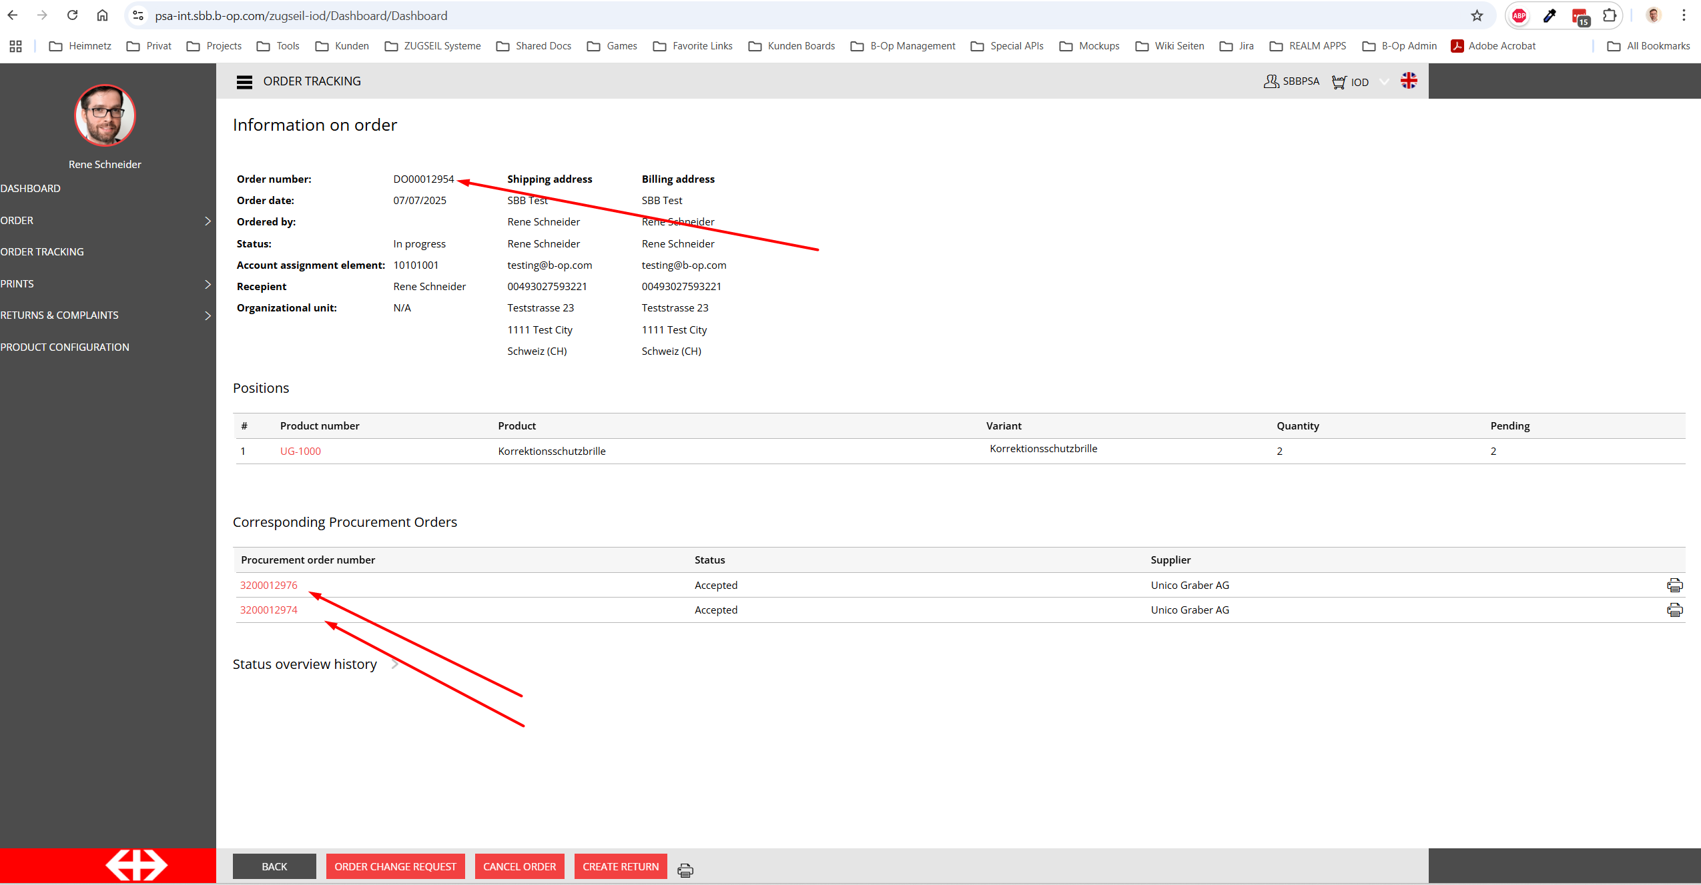1701x885 pixels.
Task: Open PRODUCT CONFIGURATION in the sidebar
Action: (65, 347)
